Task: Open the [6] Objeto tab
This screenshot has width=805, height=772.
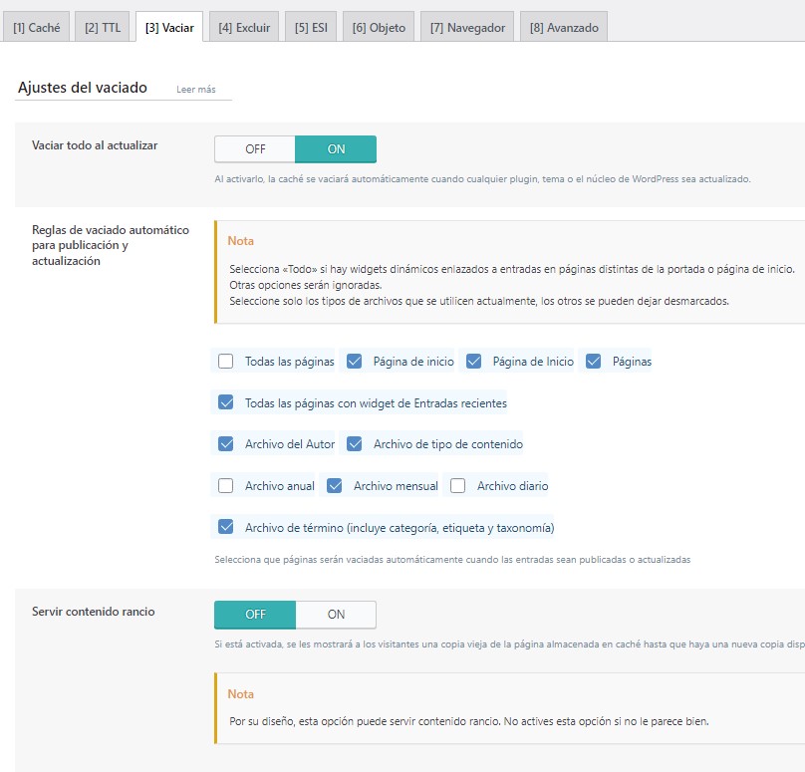Action: pyautogui.click(x=379, y=28)
